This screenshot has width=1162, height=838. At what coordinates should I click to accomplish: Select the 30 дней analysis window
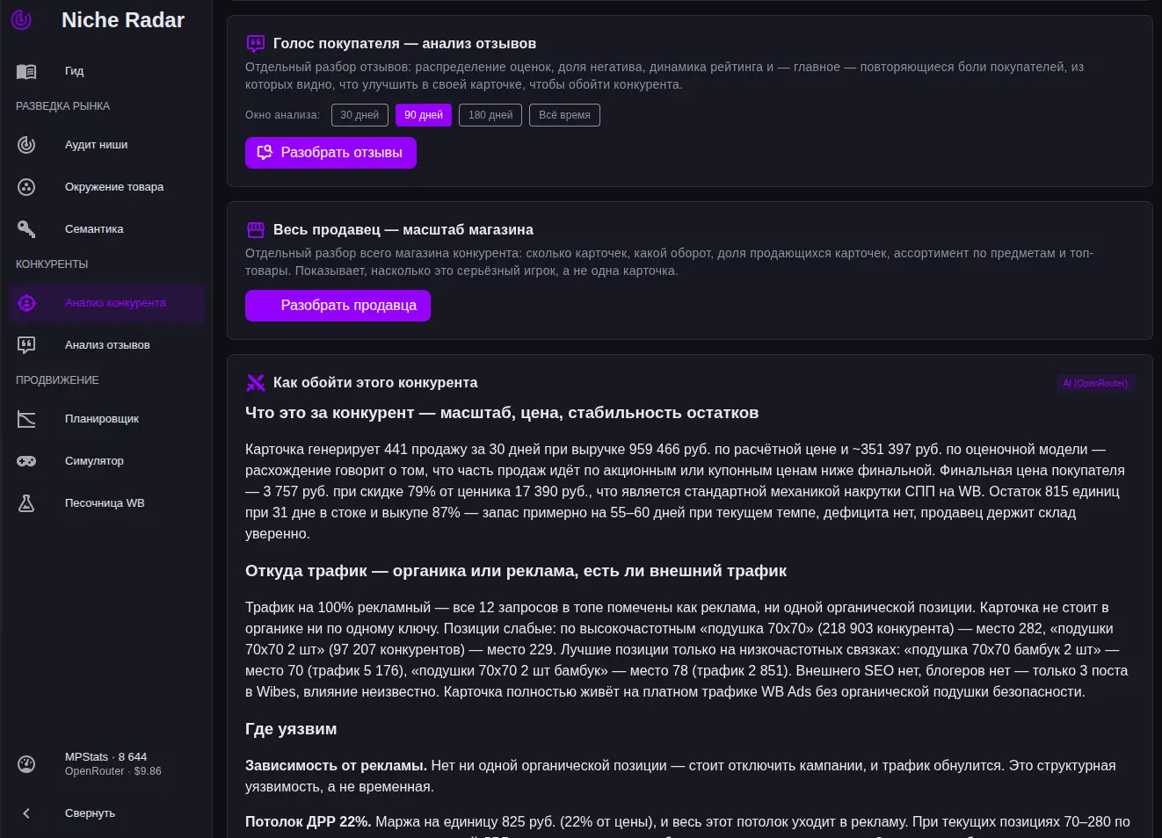click(359, 115)
